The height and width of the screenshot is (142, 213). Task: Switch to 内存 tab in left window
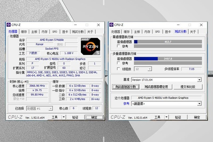45,32
